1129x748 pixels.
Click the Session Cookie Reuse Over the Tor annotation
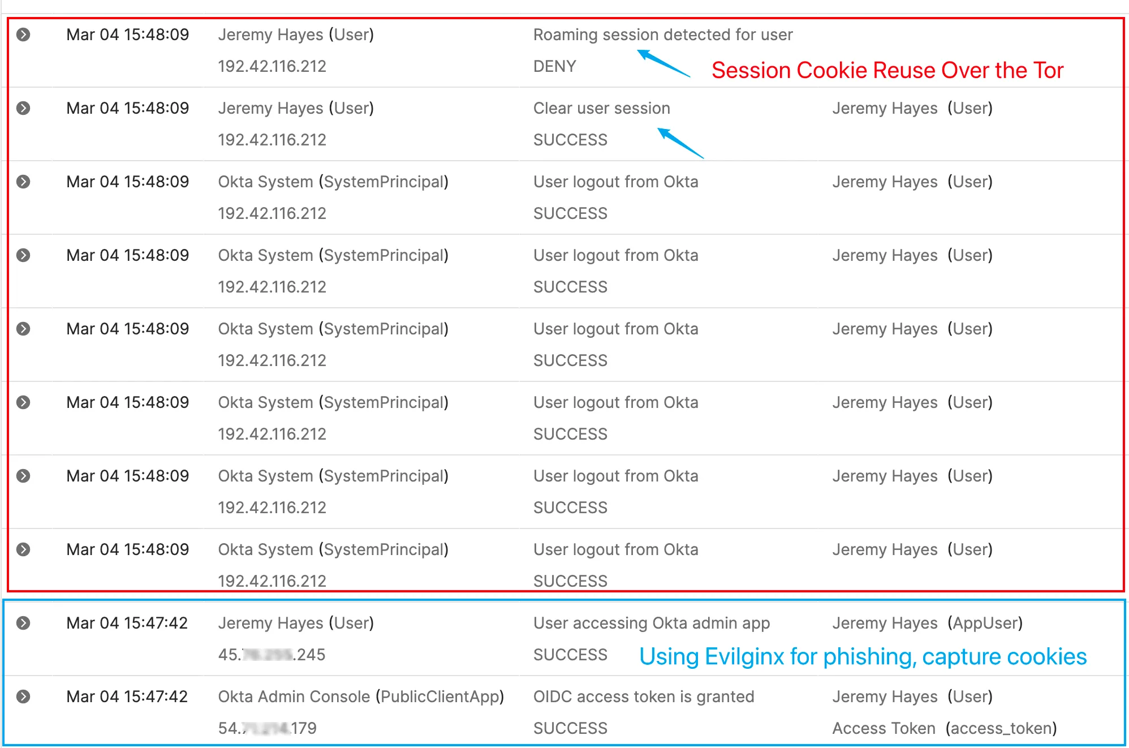click(887, 70)
